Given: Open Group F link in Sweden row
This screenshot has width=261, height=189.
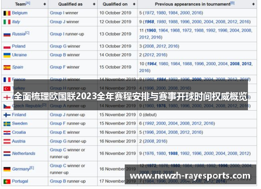Looking at the screenshot, I should coord(58,123).
